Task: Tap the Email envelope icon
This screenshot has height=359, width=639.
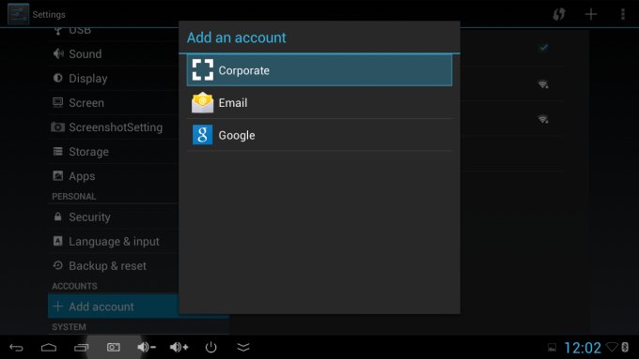Action: 203,102
